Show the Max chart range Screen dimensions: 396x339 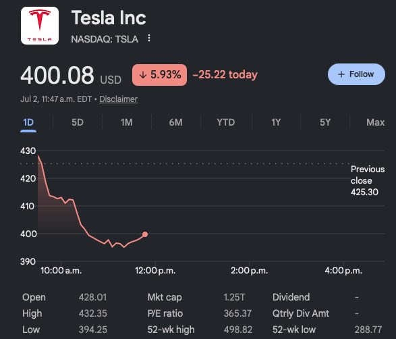click(376, 123)
